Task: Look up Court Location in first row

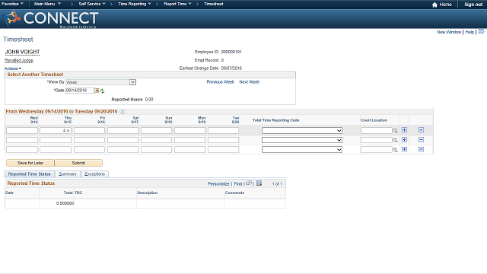Action: [x=395, y=131]
